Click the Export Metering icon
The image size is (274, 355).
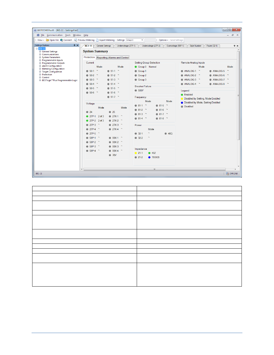(97, 40)
